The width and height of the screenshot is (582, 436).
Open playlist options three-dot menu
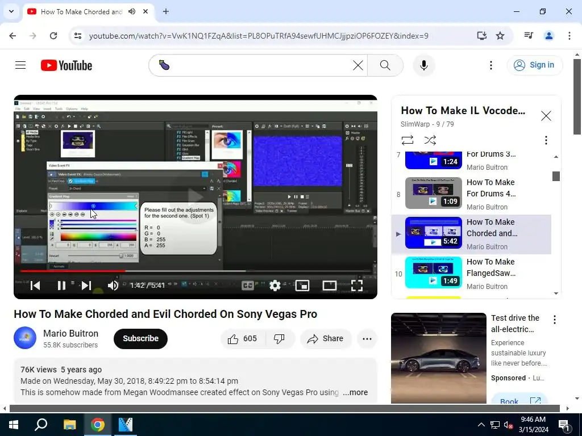pos(546,140)
